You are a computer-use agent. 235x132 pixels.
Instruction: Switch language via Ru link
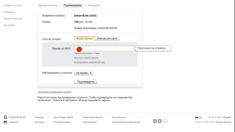201,117
